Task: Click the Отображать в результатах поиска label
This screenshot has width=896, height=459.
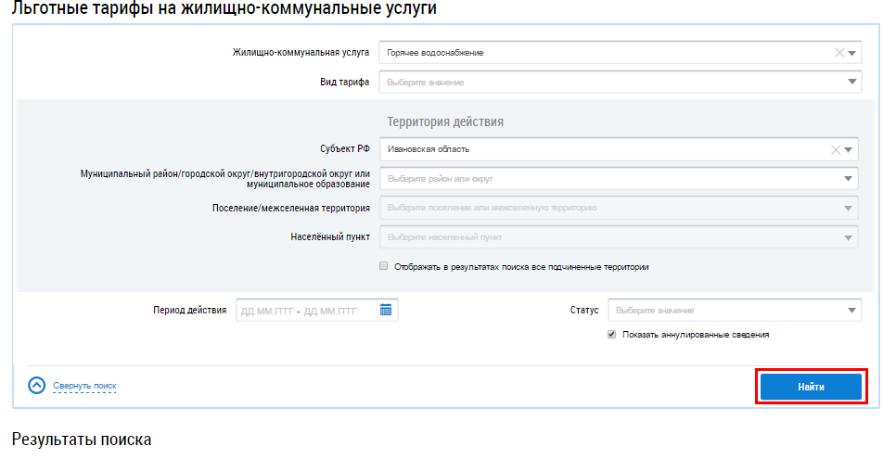Action: tap(521, 267)
